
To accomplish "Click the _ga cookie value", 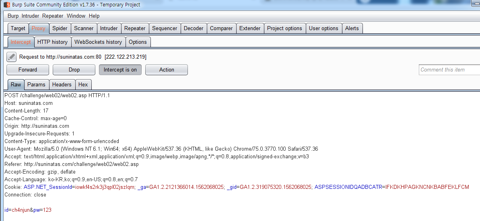I will click(187, 187).
